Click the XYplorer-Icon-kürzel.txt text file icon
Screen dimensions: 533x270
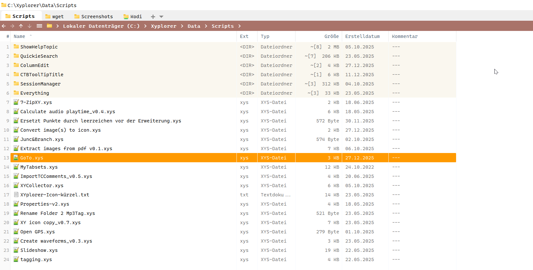[x=16, y=195]
